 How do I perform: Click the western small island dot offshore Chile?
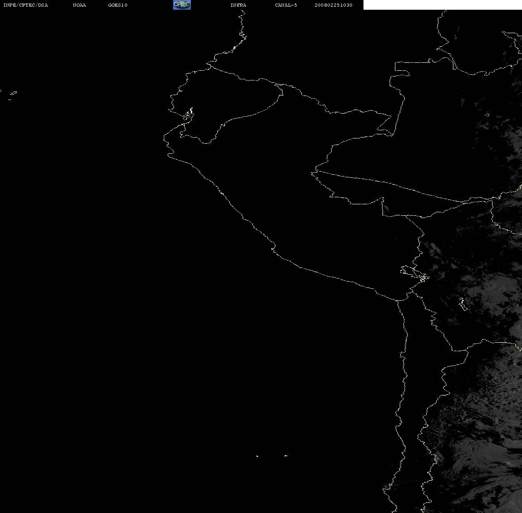click(257, 456)
